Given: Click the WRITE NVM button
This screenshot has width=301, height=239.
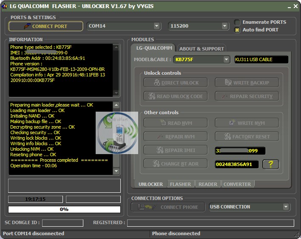Looking at the screenshot, I should click(x=247, y=123).
